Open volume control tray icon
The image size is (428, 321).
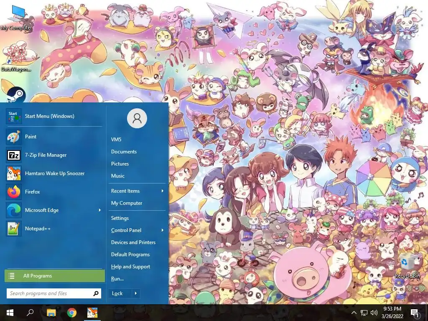(374, 313)
